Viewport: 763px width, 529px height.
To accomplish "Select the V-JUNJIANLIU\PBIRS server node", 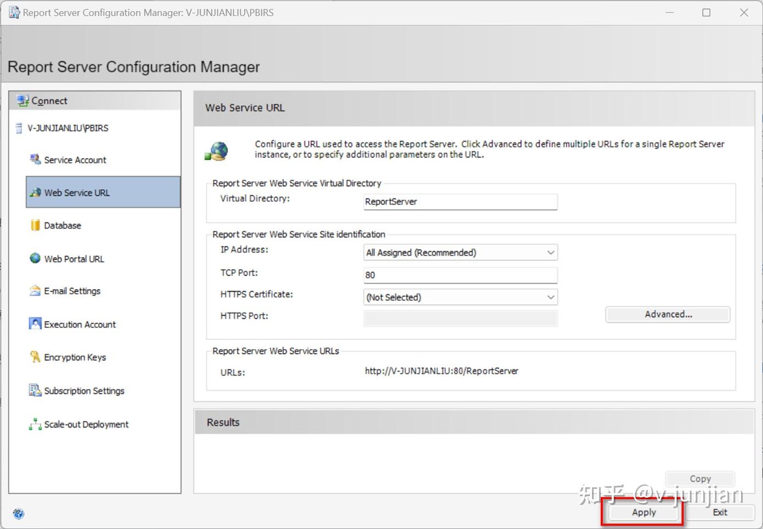I will point(68,128).
